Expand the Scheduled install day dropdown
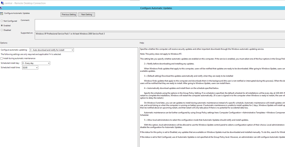The image size is (285, 147). [36, 63]
